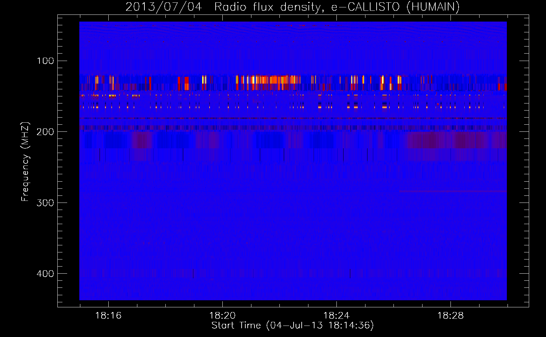Select the 400 frequency tick label
This screenshot has height=337, width=546.
point(46,273)
